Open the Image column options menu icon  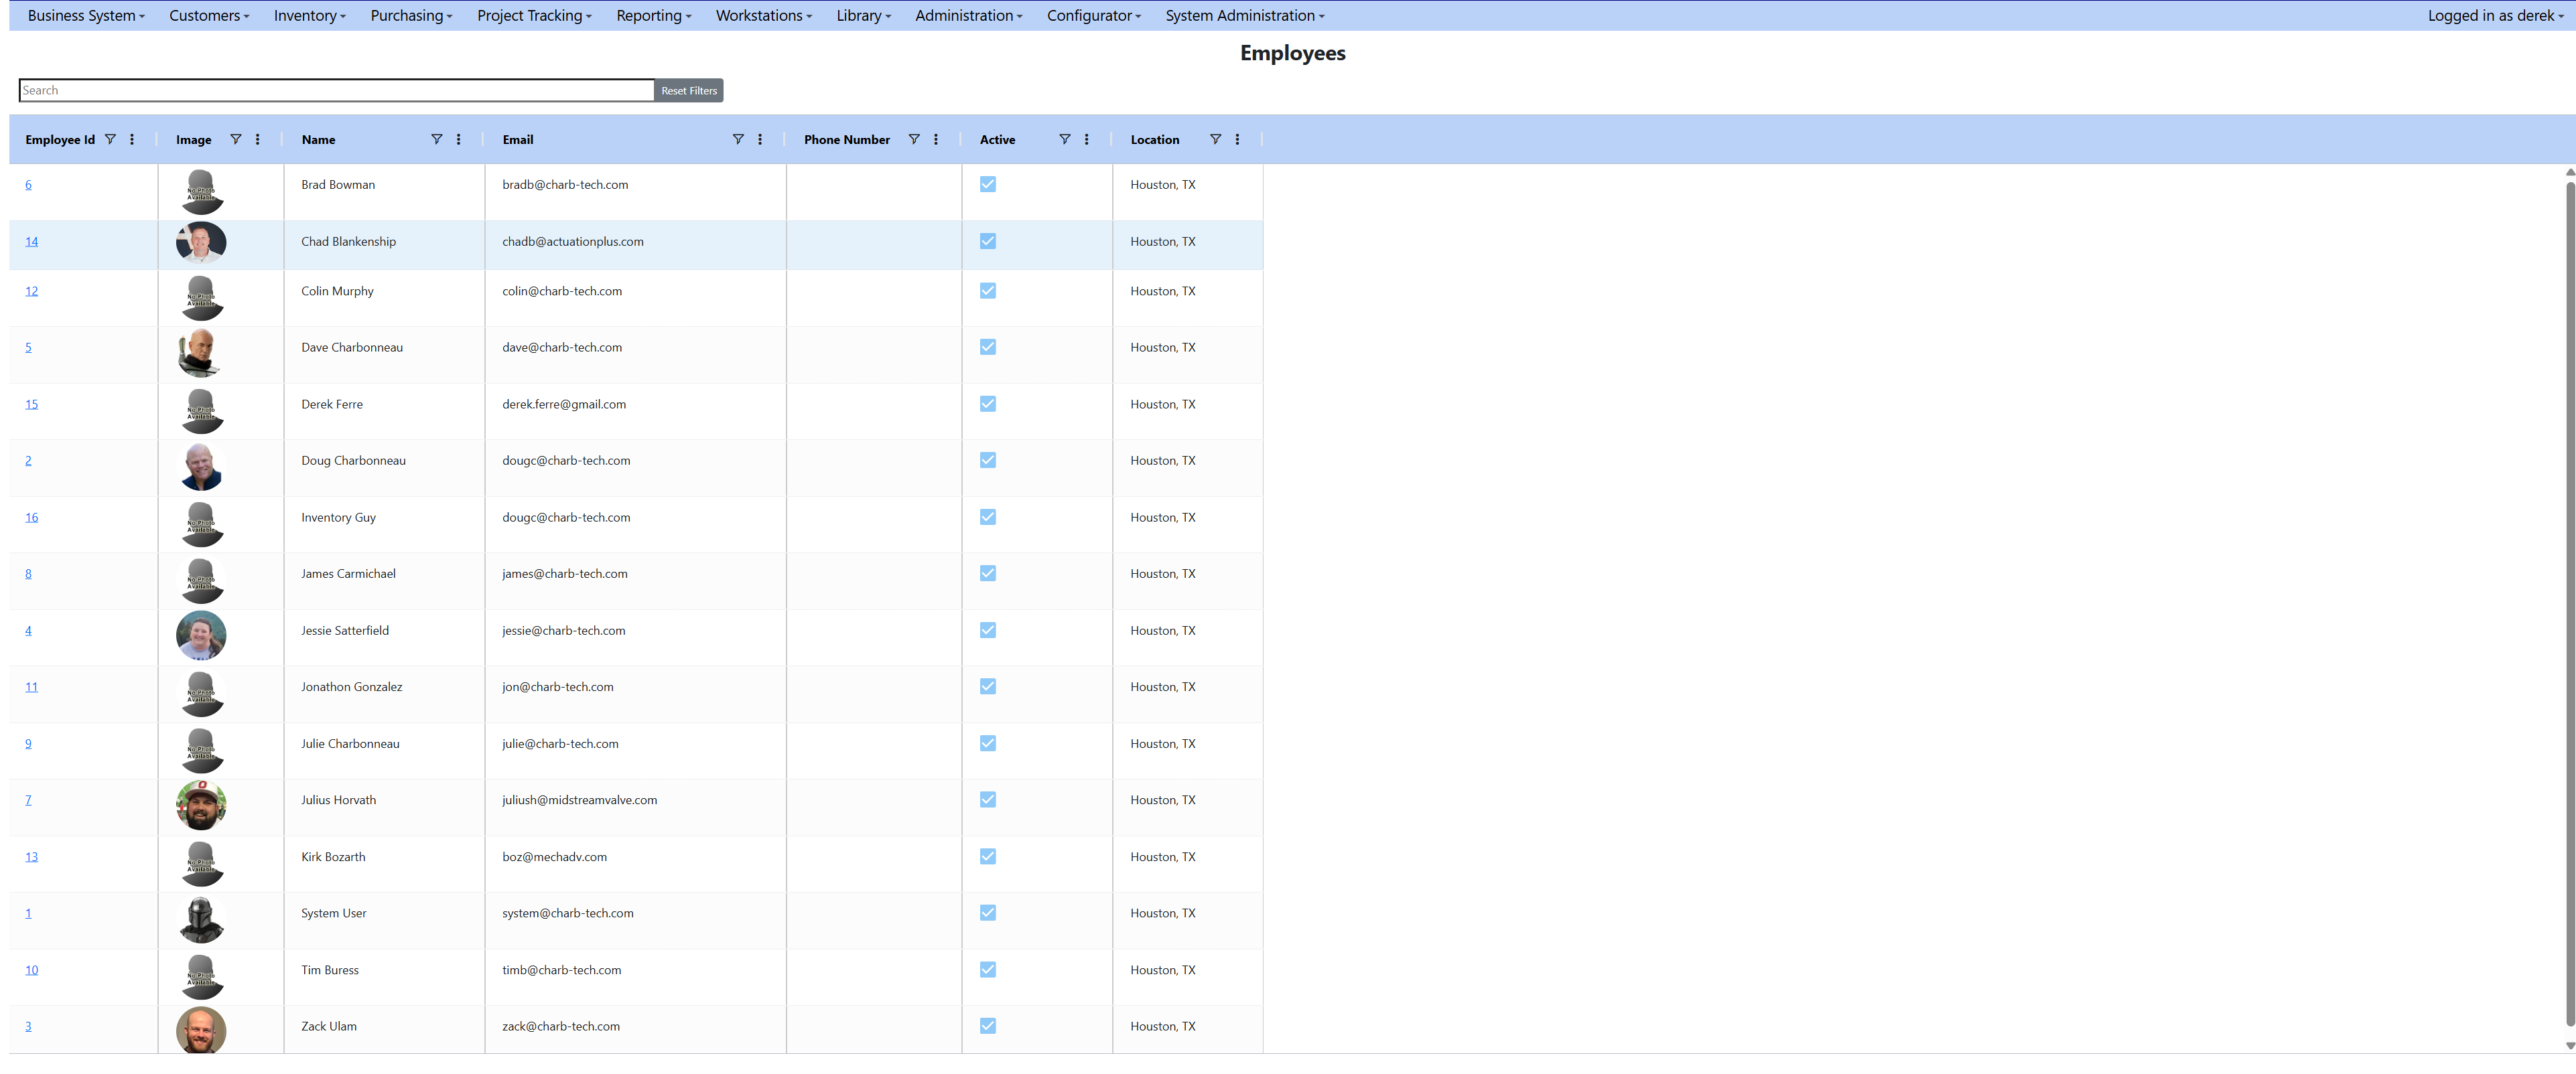(257, 140)
